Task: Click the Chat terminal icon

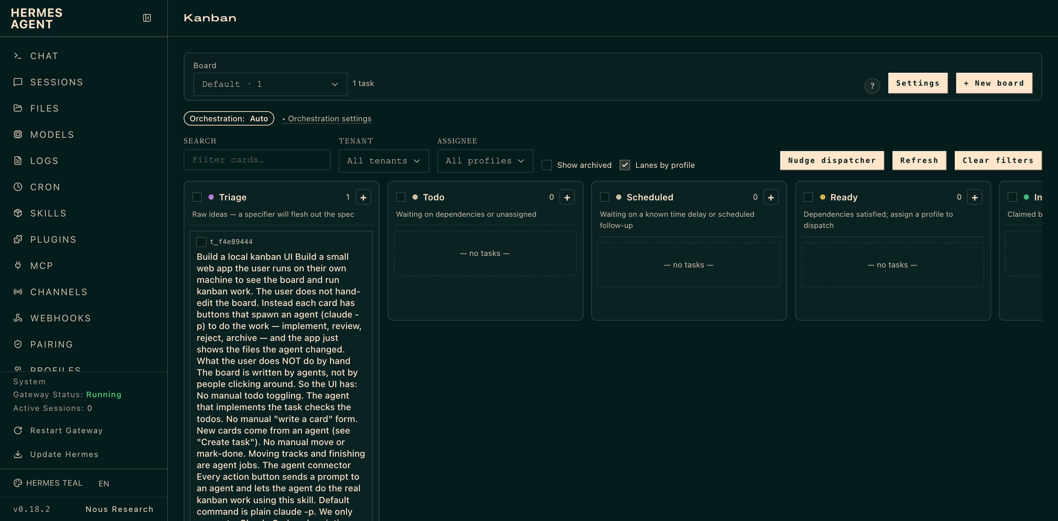Action: [17, 56]
